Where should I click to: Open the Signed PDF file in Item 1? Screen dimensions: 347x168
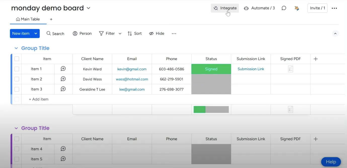point(290,69)
